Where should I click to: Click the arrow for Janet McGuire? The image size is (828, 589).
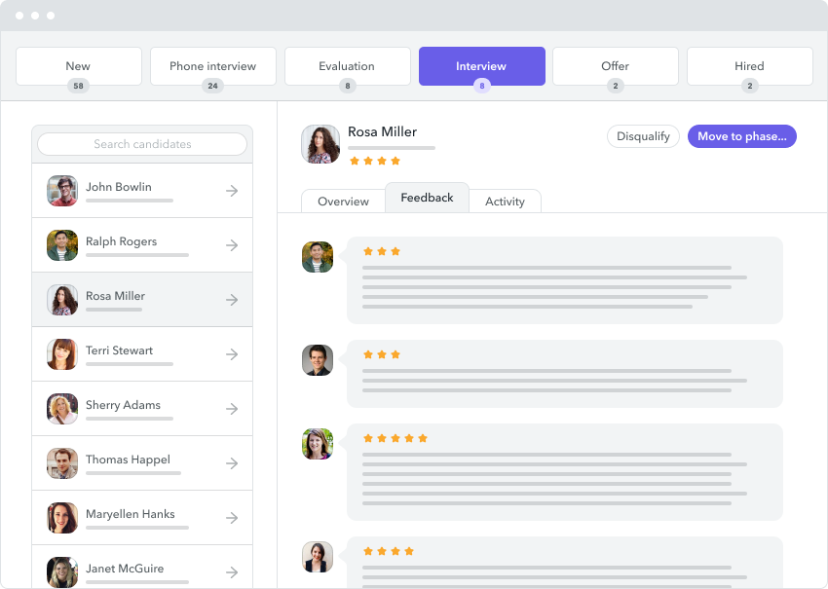[232, 572]
